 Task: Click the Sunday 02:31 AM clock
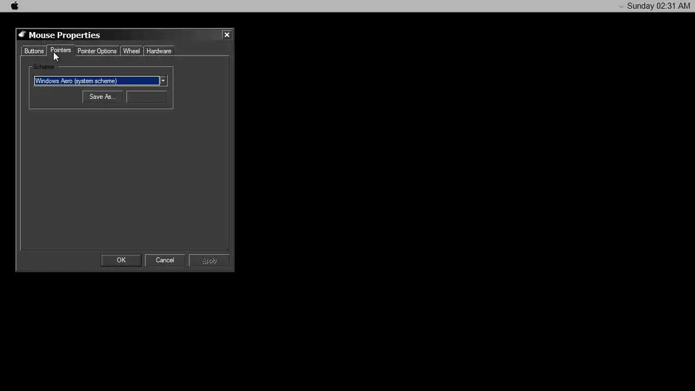(x=659, y=6)
